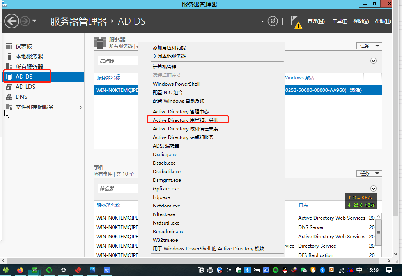Expand the 文件和存储服务 arrow

click(x=80, y=107)
